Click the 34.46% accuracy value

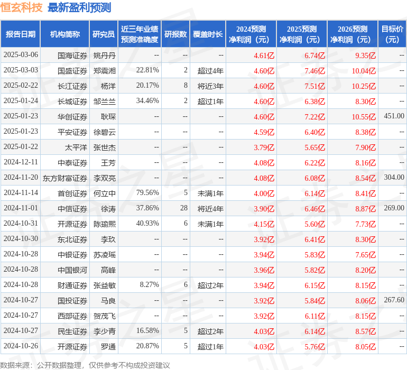tap(147, 101)
